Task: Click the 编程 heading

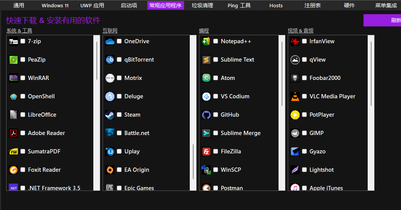Action: [x=204, y=31]
